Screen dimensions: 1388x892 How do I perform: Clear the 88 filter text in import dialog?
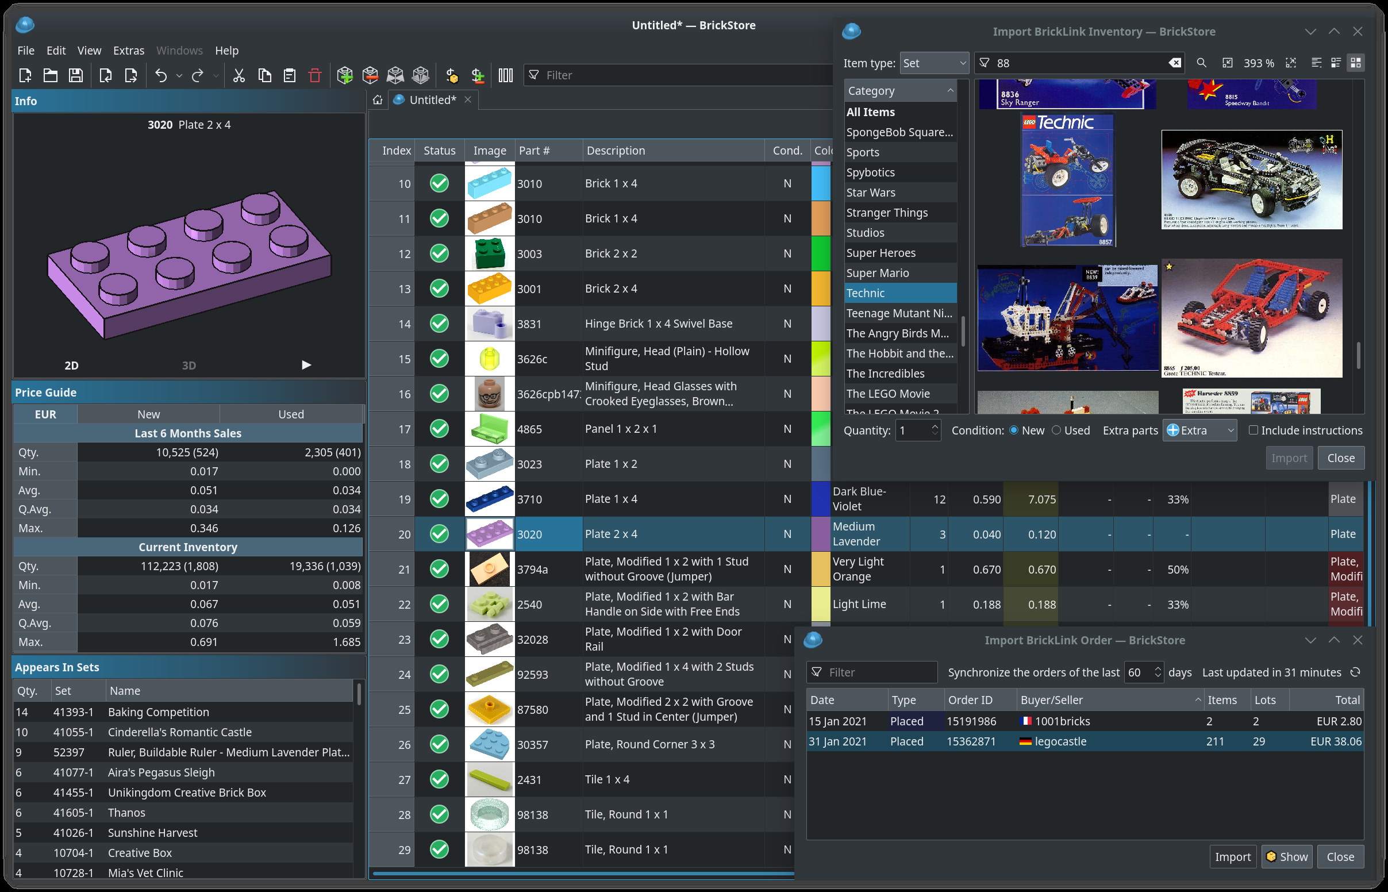pyautogui.click(x=1175, y=63)
